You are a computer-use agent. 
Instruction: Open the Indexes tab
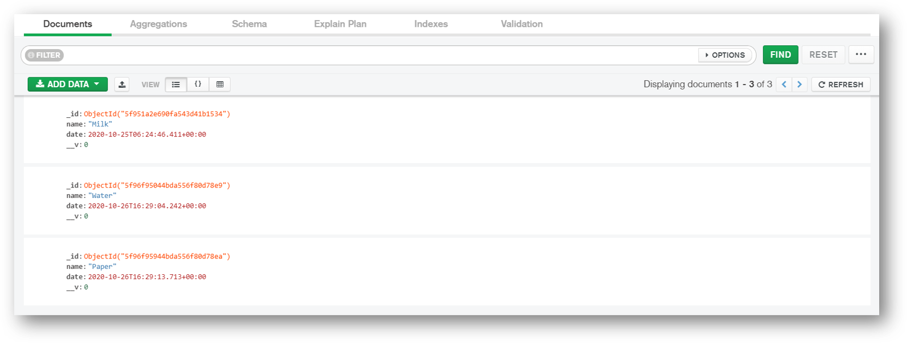[430, 24]
